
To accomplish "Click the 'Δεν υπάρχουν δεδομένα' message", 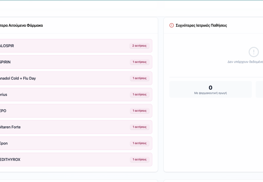I will point(245,62).
